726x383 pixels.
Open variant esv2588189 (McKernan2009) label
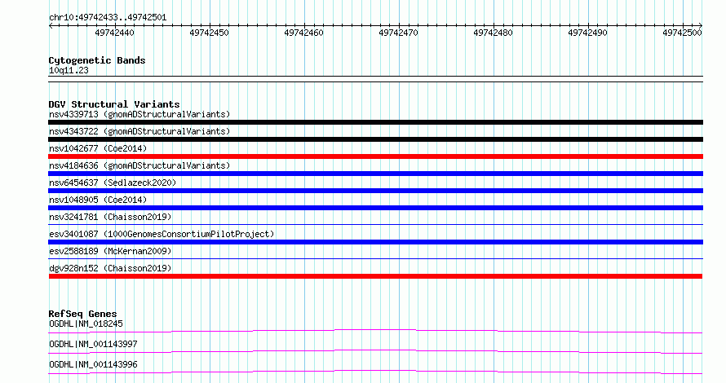(110, 251)
